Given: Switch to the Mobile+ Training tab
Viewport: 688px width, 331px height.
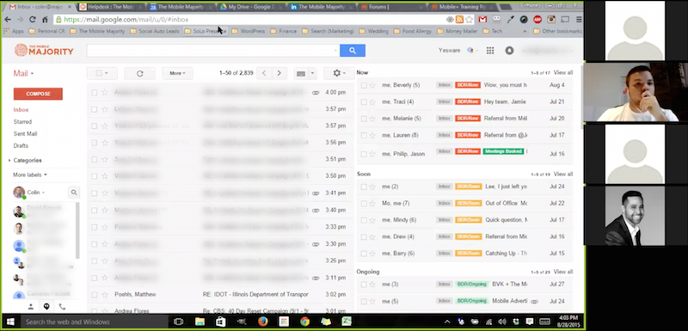Looking at the screenshot, I should [462, 7].
